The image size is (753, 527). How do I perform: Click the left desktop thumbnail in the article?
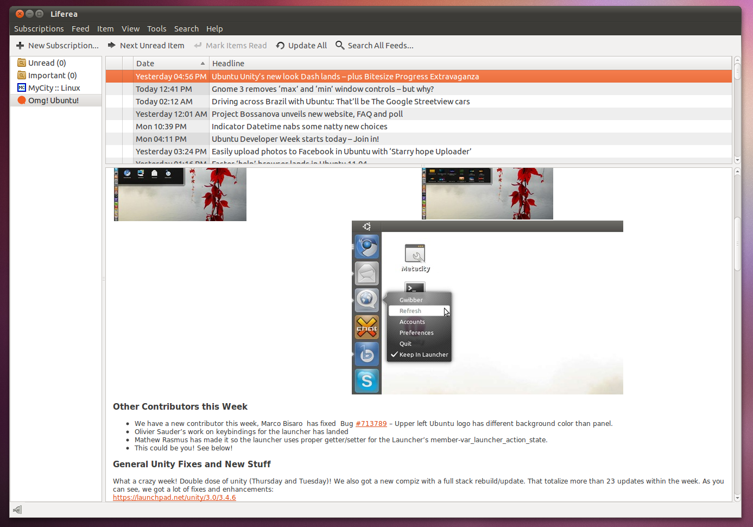180,195
